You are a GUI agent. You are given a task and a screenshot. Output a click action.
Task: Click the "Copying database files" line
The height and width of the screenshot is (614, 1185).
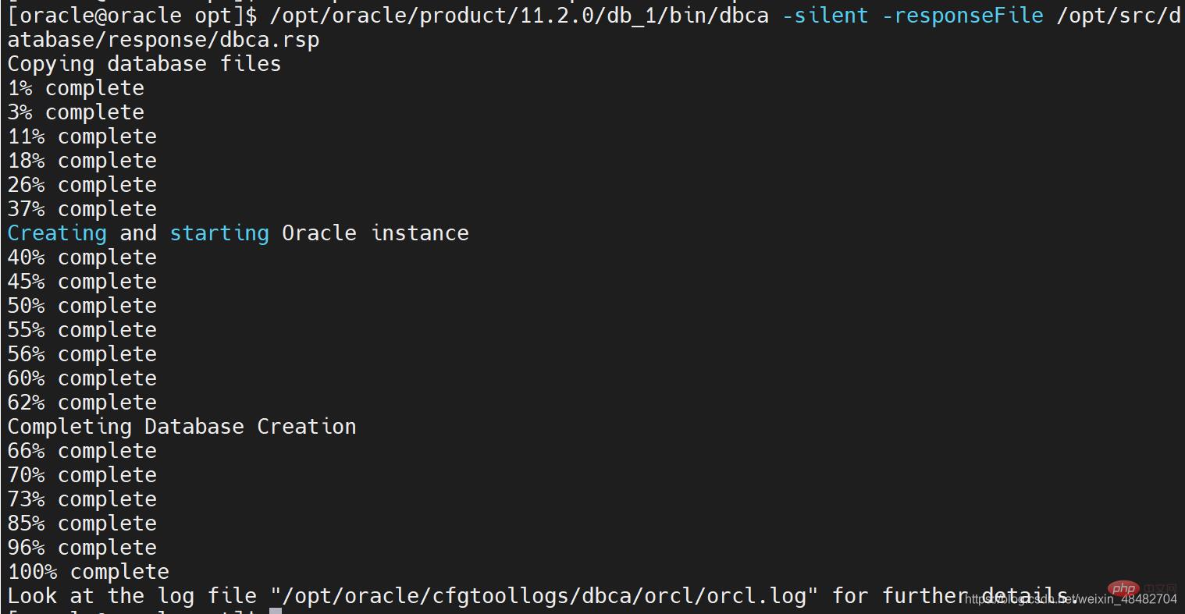coord(144,63)
